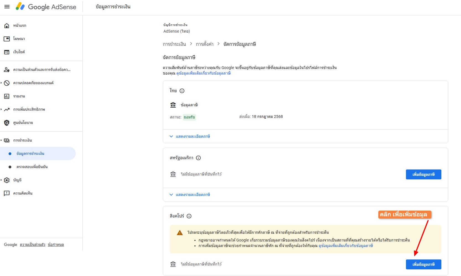Open the info icon next to ไทย
461x276 pixels.
click(182, 91)
